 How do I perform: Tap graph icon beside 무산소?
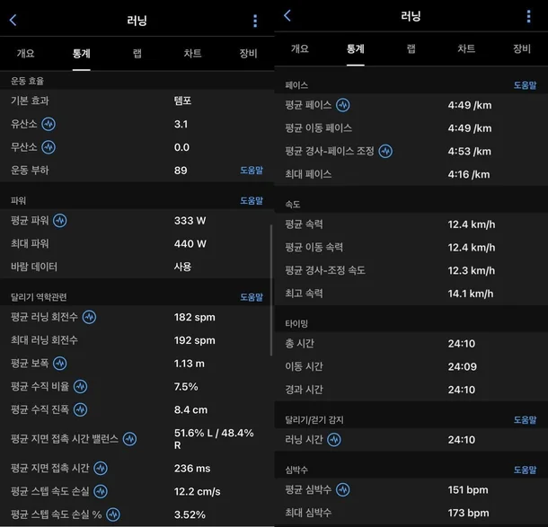(x=49, y=147)
